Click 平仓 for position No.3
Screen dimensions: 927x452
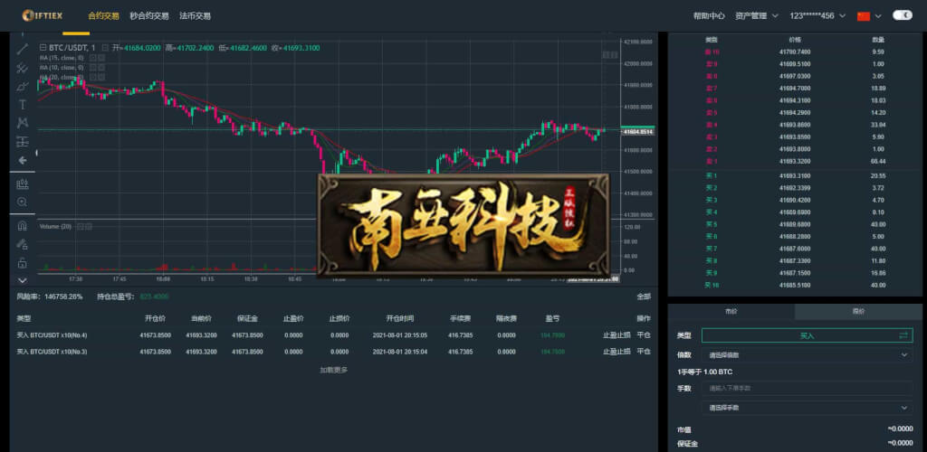644,352
